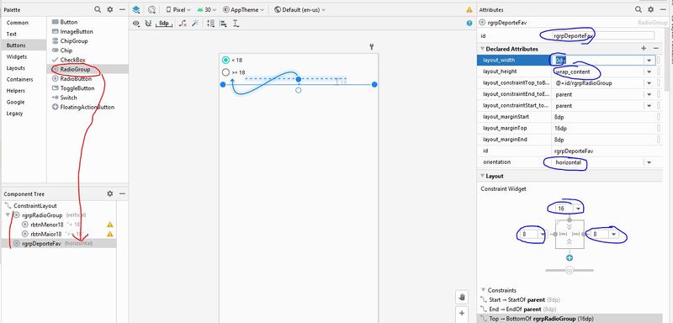673x323 pixels.
Task: Open the view options eye icon
Action: pyautogui.click(x=136, y=24)
